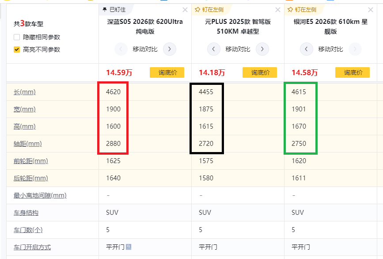This screenshot has height=259, width=383.
Task: Select the 14.18万 price text
Action: click(212, 72)
